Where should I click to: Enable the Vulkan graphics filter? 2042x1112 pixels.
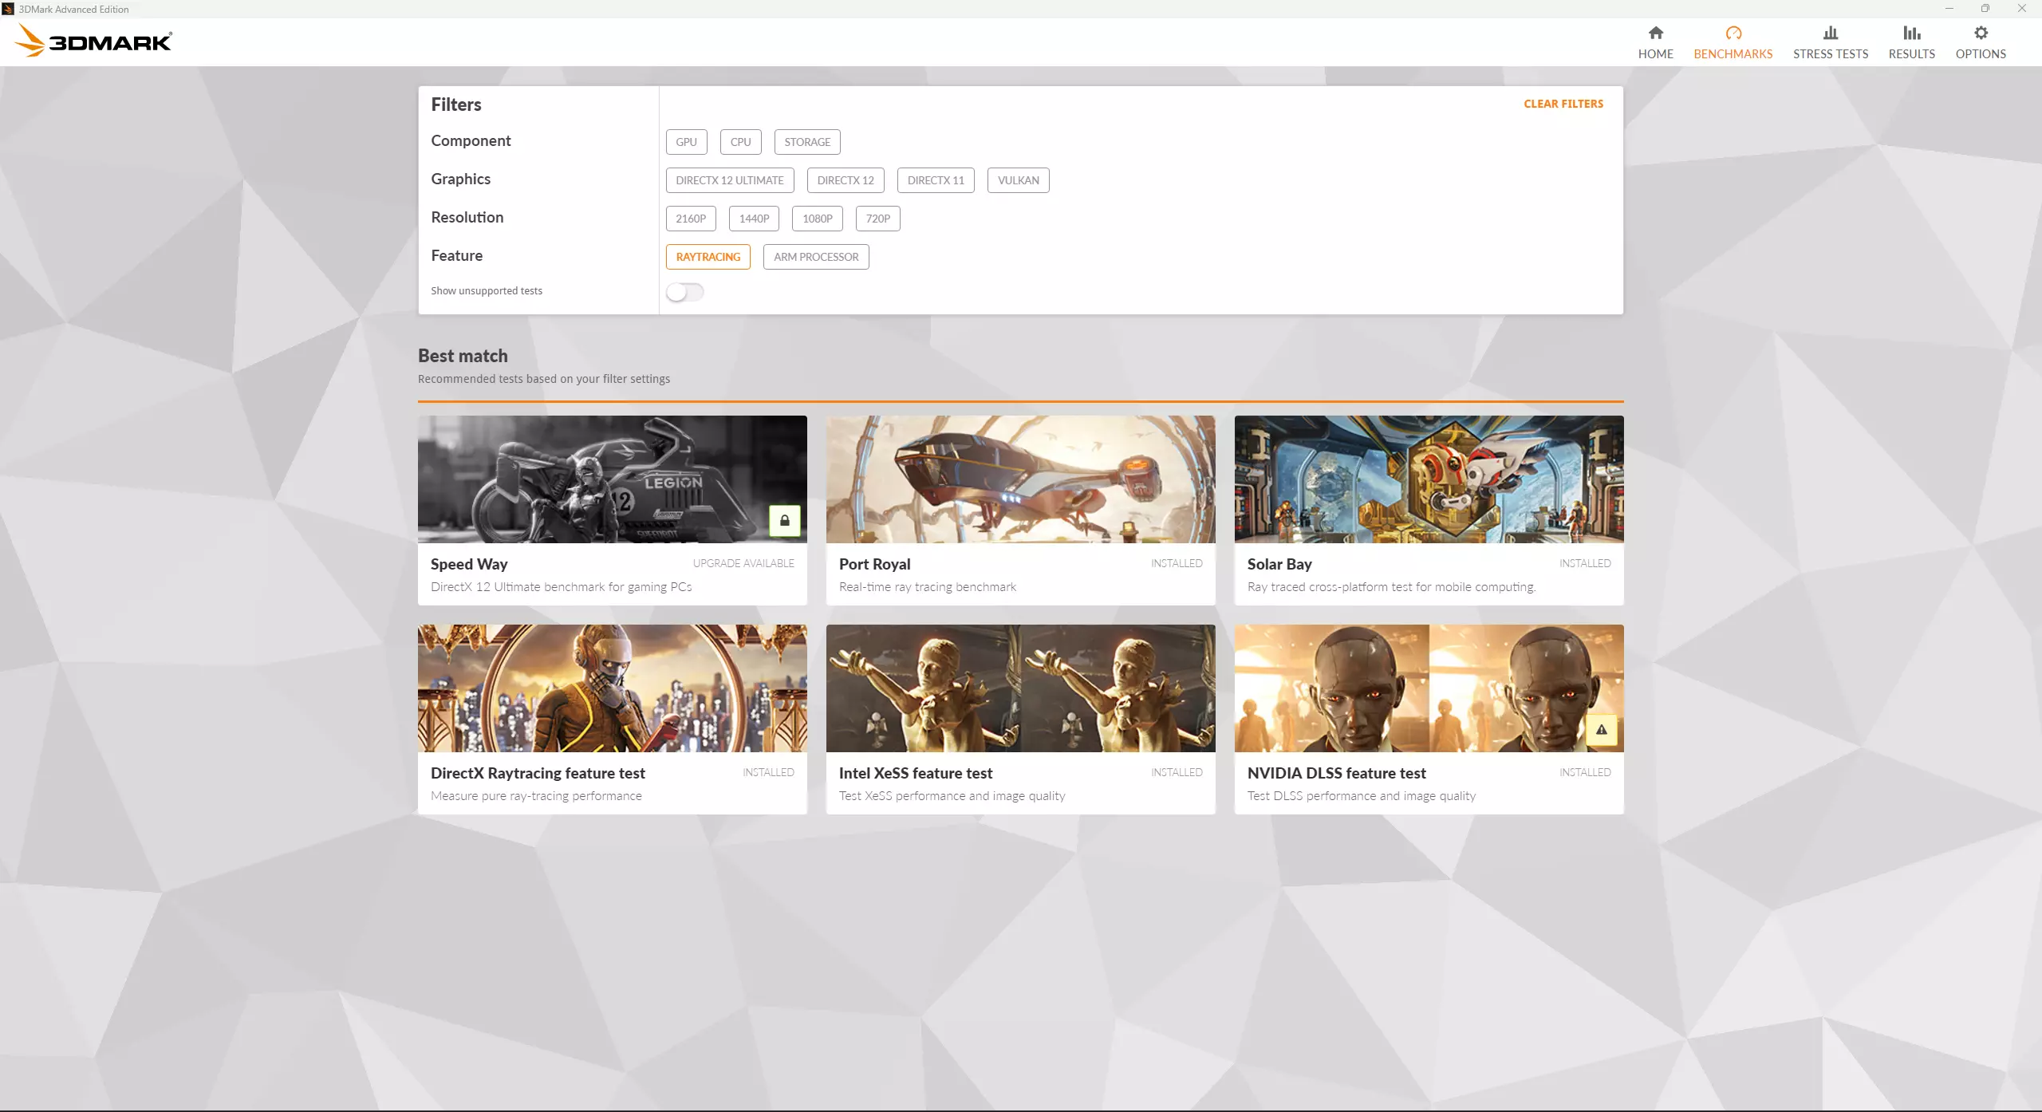(1018, 180)
